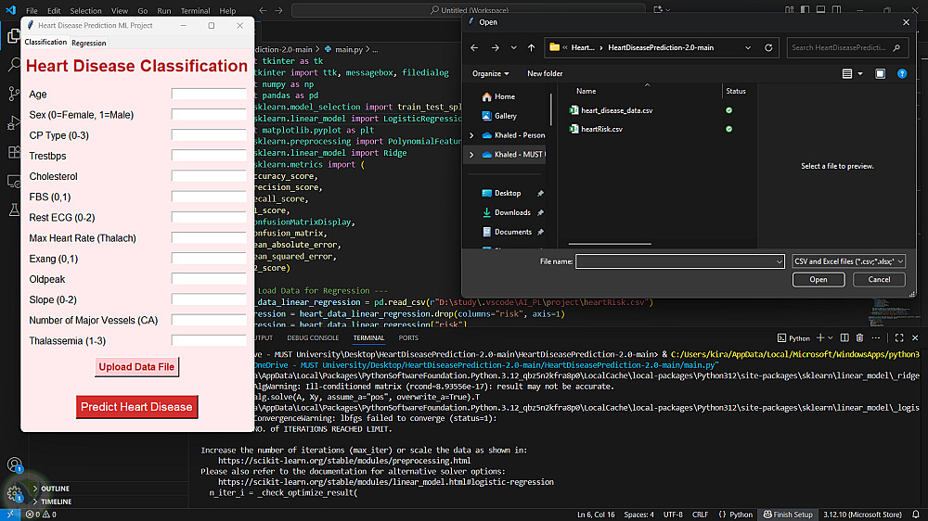Select the heartRisk.csv file
This screenshot has height=521, width=928.
coord(601,129)
